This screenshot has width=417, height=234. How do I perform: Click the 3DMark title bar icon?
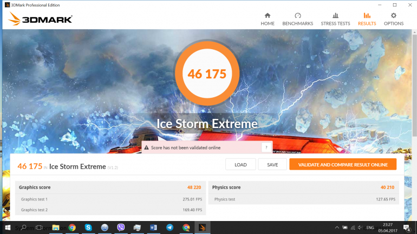tap(7, 5)
